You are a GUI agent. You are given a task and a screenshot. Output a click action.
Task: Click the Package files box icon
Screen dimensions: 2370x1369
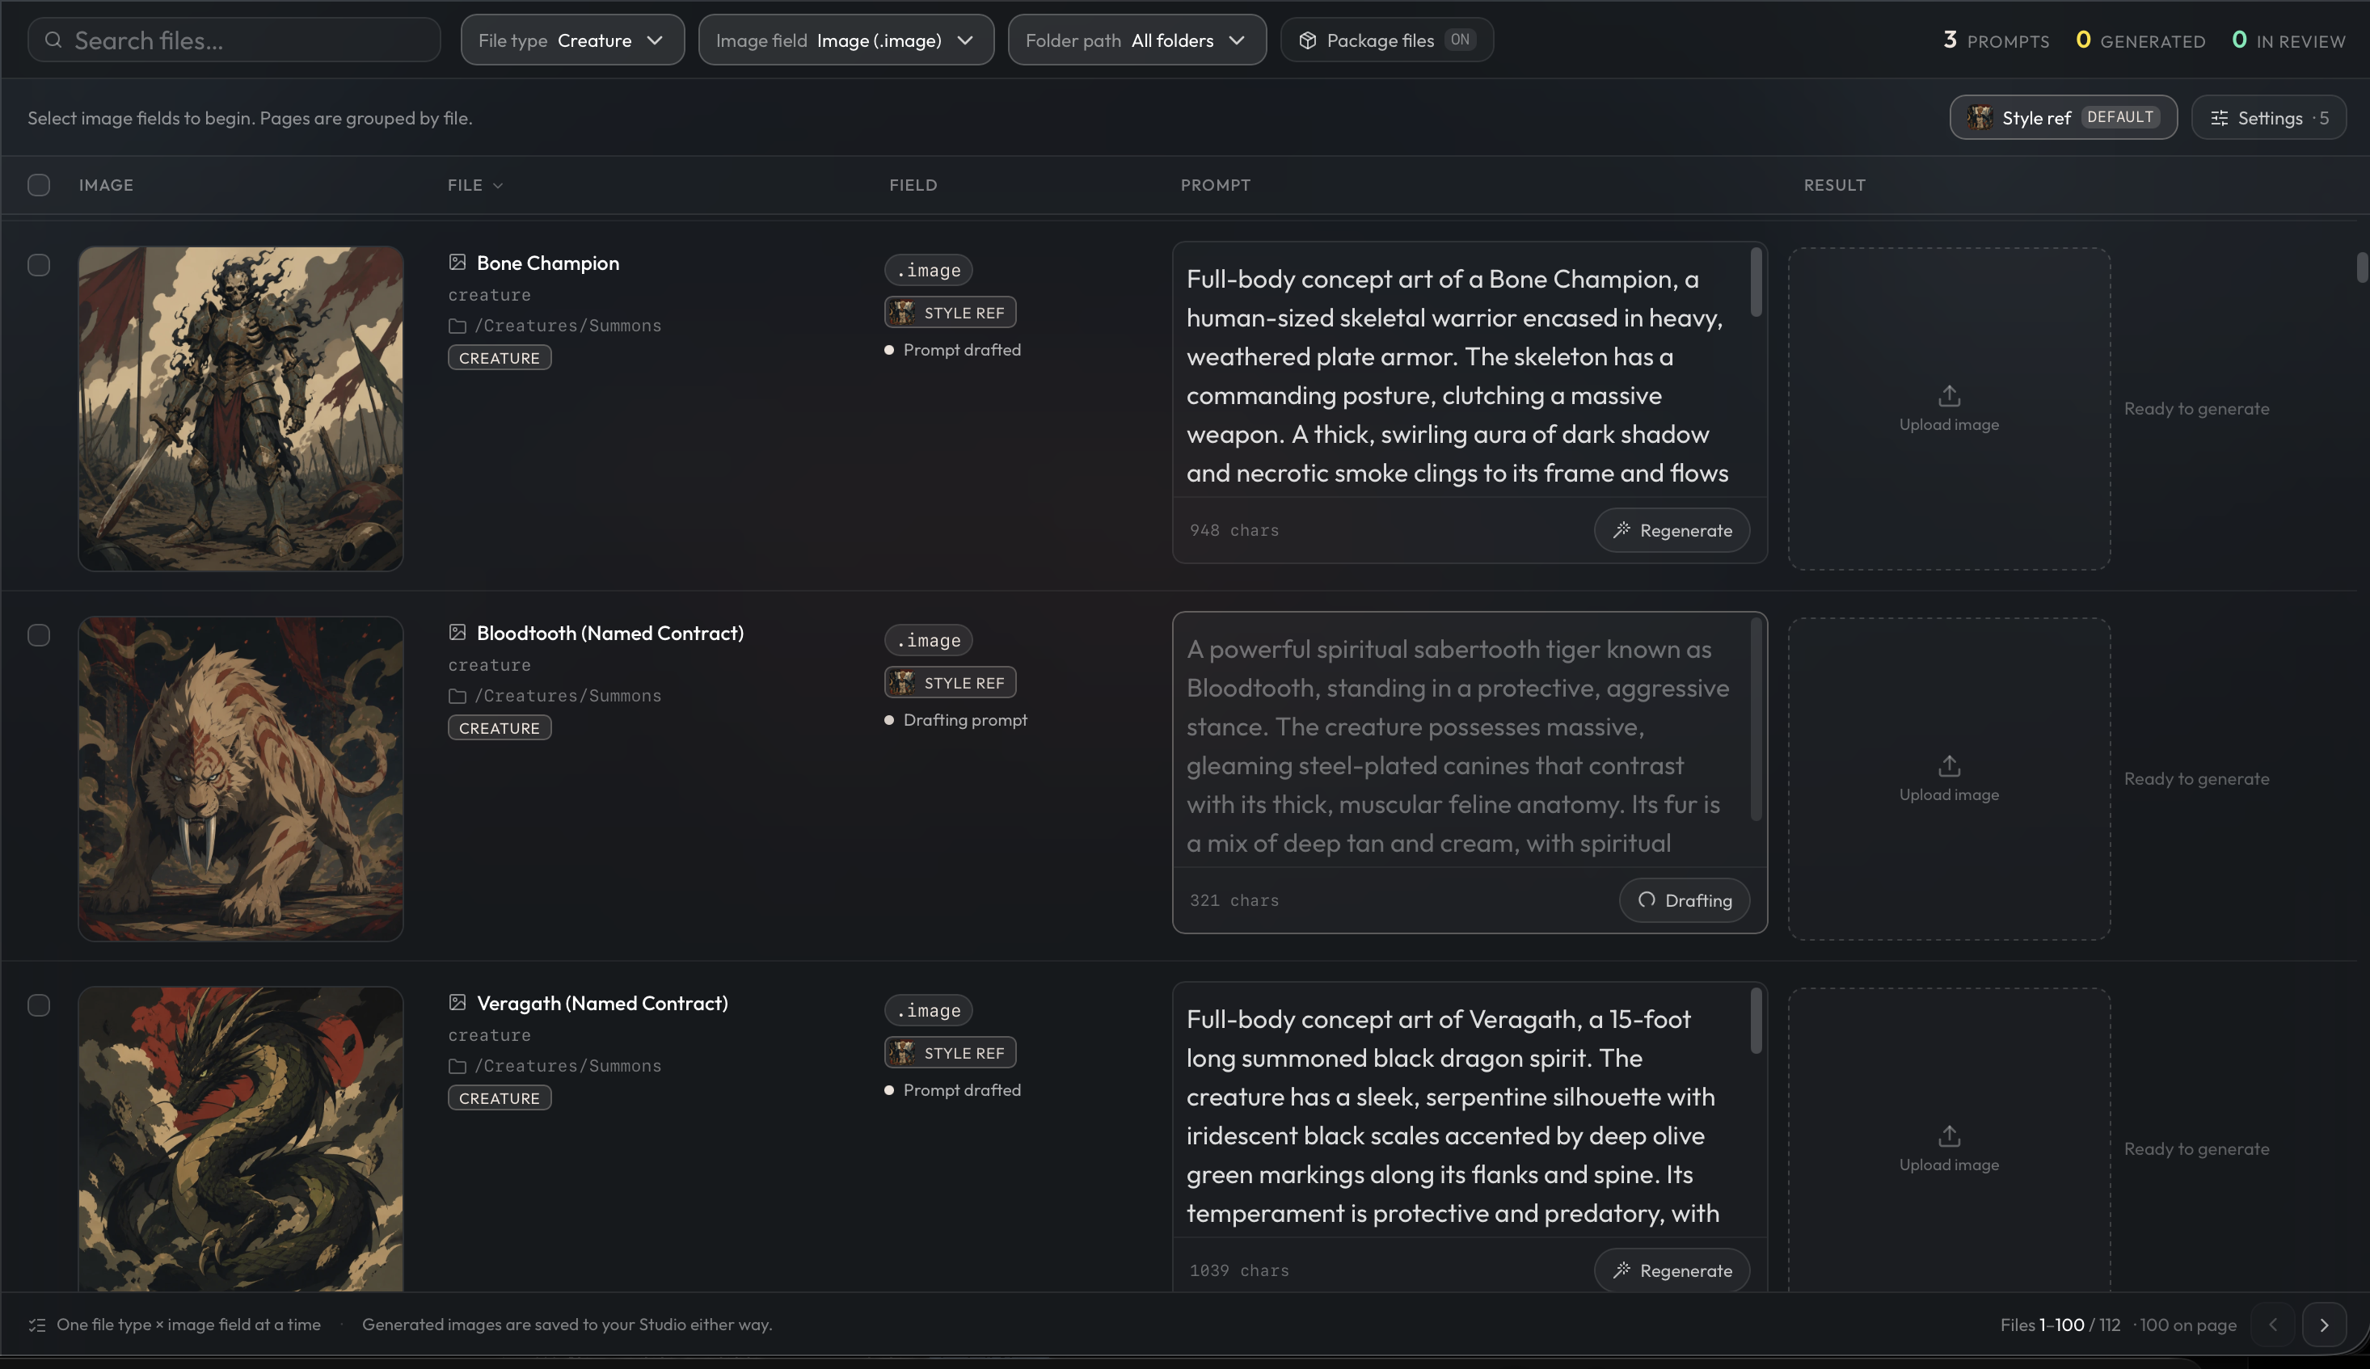pos(1307,40)
